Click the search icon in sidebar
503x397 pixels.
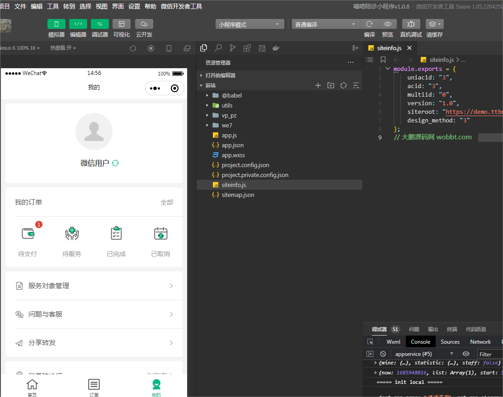coord(218,48)
